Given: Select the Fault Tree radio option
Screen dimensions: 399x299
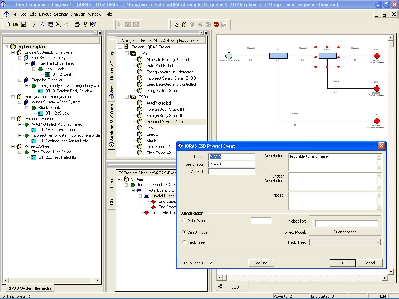Looking at the screenshot, I should (x=184, y=242).
